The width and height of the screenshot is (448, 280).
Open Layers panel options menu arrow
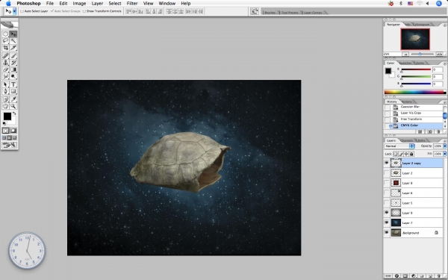(444, 141)
